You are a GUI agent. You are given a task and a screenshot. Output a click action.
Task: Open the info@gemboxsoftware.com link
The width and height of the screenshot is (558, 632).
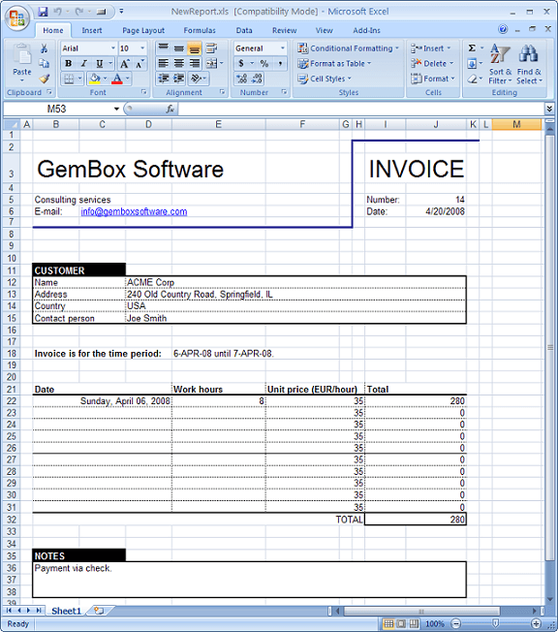click(x=134, y=211)
